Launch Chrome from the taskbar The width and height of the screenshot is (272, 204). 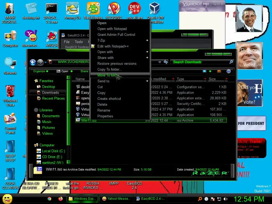pos(49,199)
